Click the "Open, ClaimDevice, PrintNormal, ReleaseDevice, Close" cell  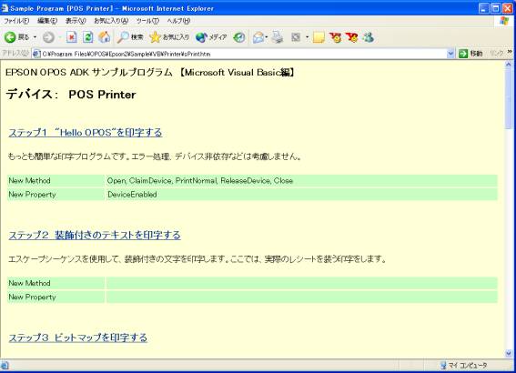point(302,180)
